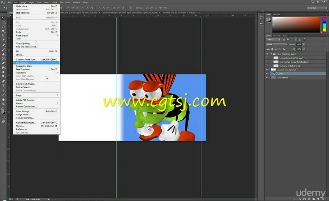Select the Dodge tool
The width and height of the screenshot is (329, 201).
(3, 77)
